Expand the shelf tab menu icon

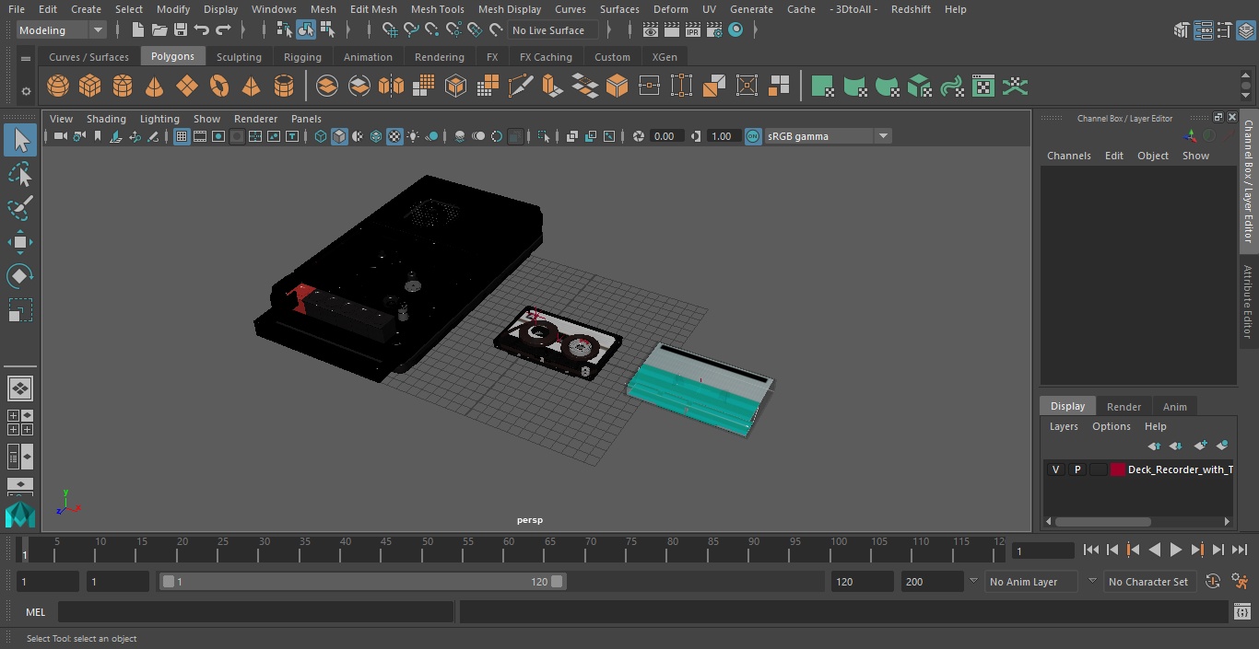pyautogui.click(x=26, y=58)
